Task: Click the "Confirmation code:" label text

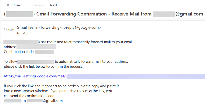Action: [19, 52]
